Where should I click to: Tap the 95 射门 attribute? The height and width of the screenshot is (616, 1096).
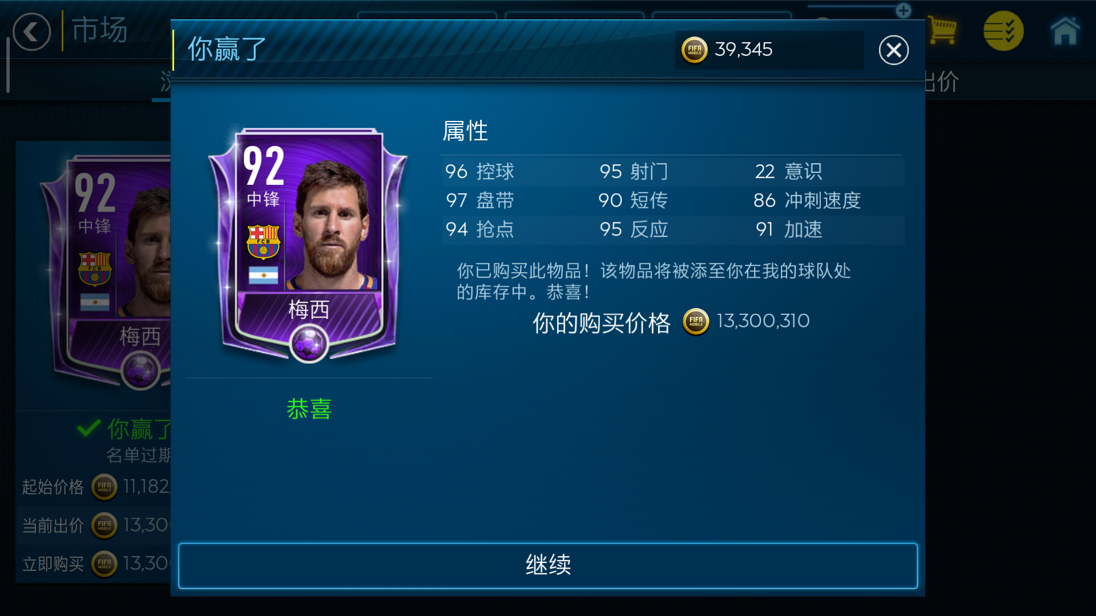coord(634,171)
